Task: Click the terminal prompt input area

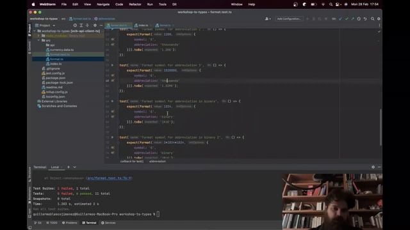Action: pyautogui.click(x=158, y=215)
